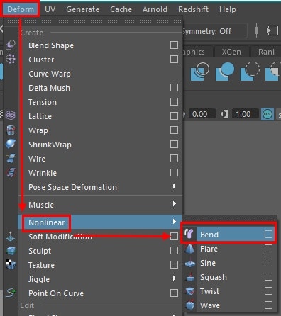Open Sine options box
281x316 pixels.
coord(268,263)
